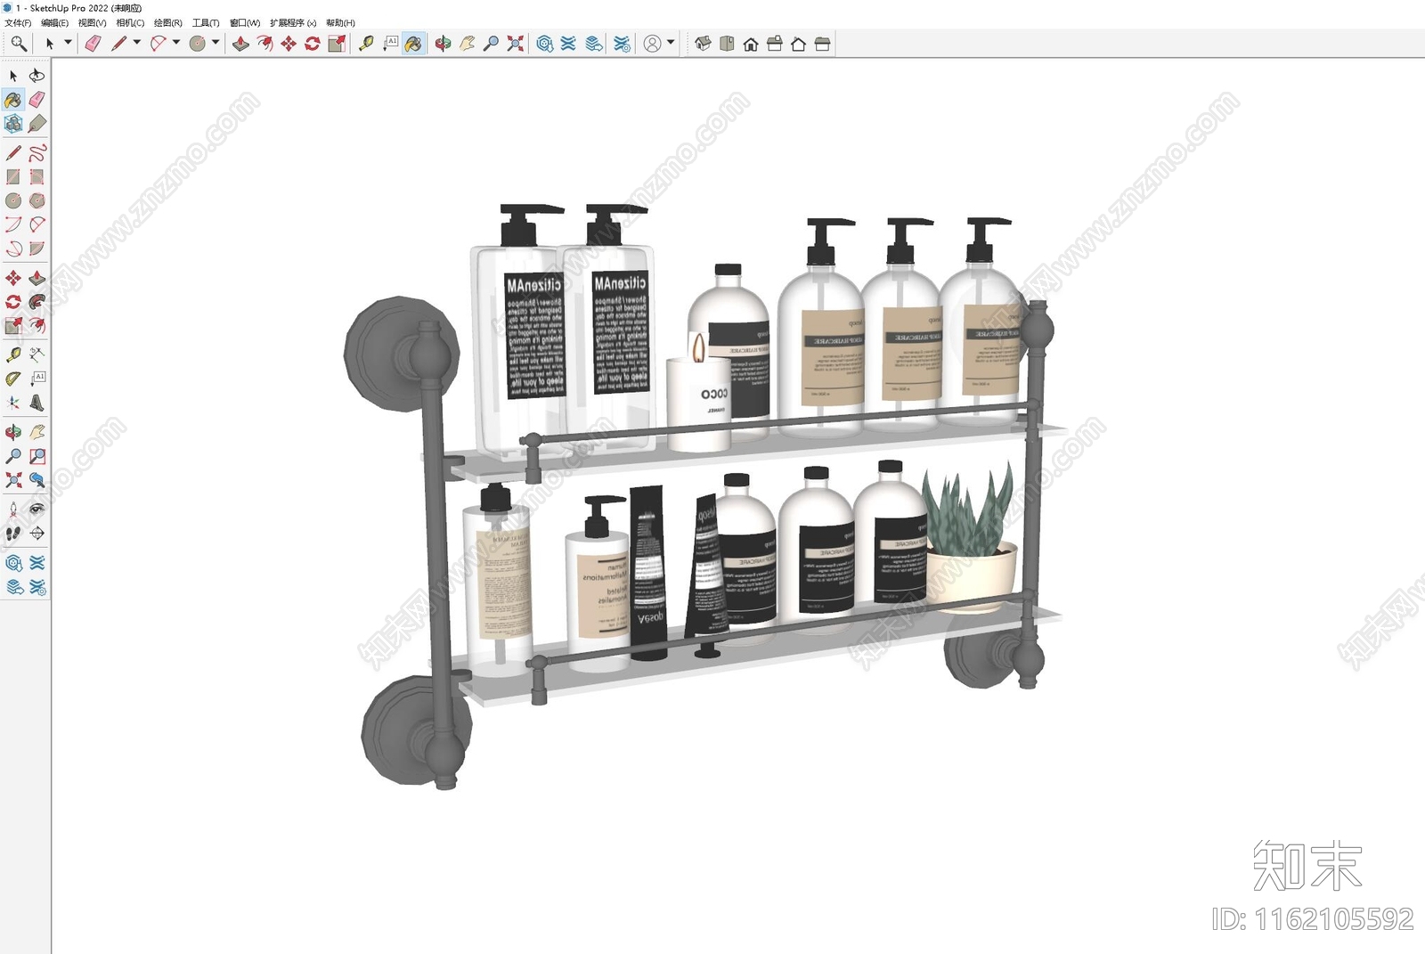This screenshot has width=1425, height=954.
Task: Select the Axes tool in the left toolbar
Action: coord(13,403)
